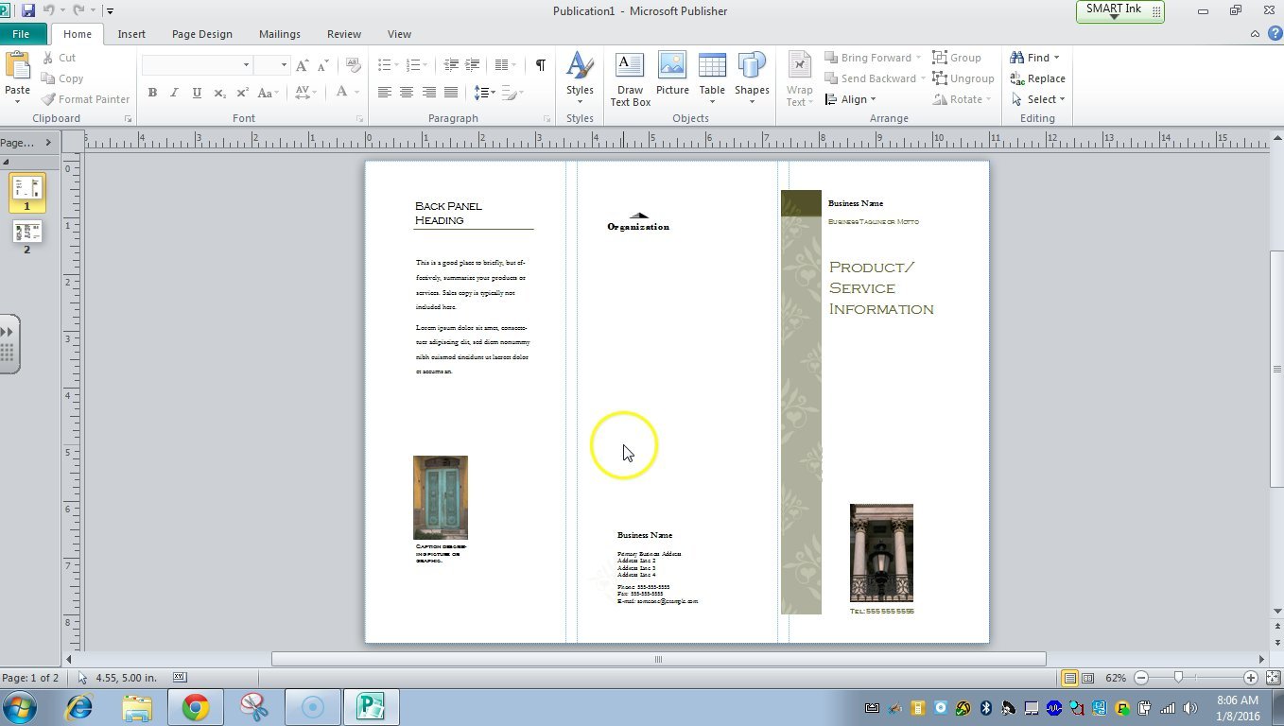Click the Copy command in Clipboard group
This screenshot has width=1284, height=726.
coord(61,78)
